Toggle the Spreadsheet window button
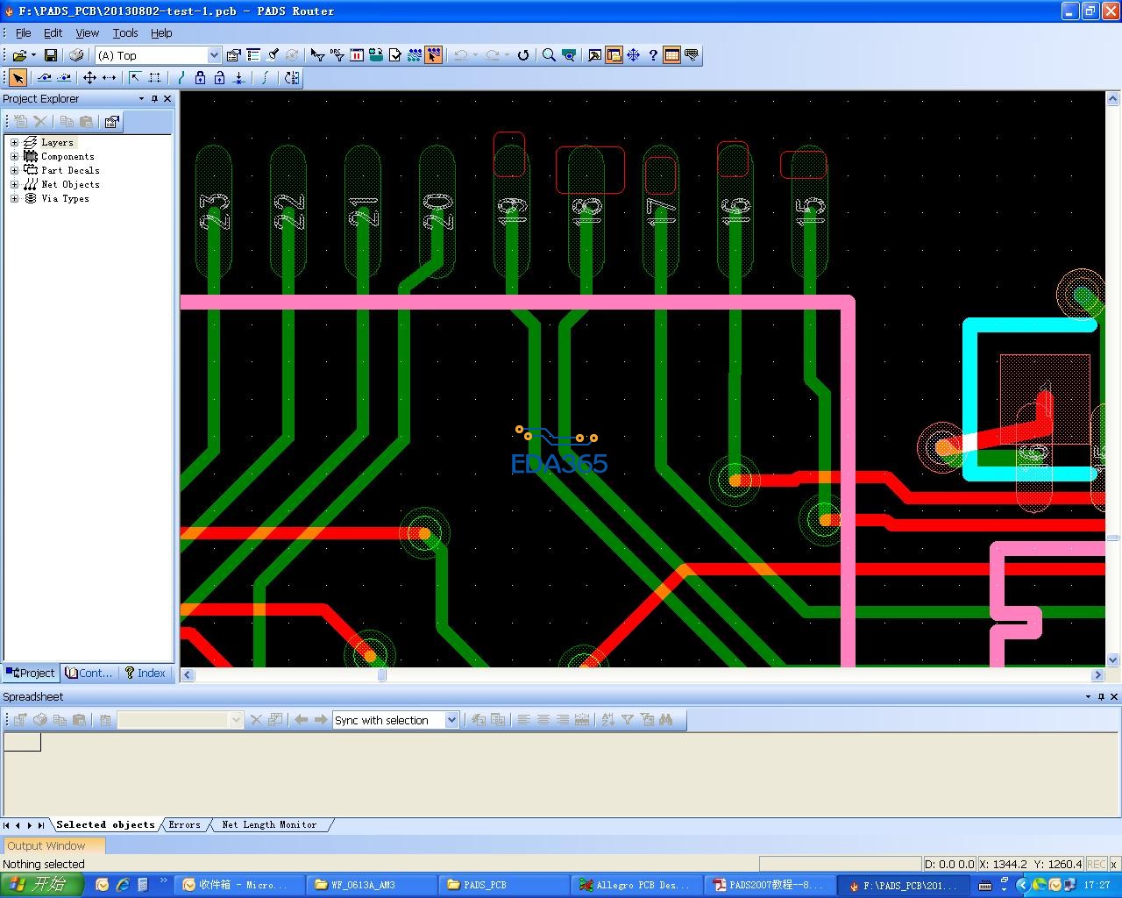 pos(672,55)
